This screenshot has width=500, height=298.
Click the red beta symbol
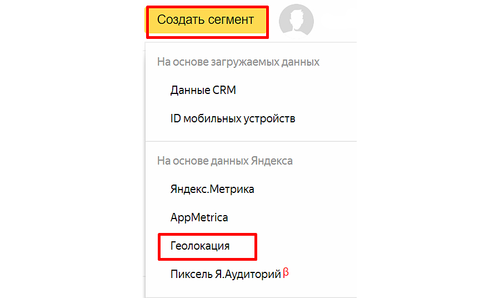[x=286, y=272]
